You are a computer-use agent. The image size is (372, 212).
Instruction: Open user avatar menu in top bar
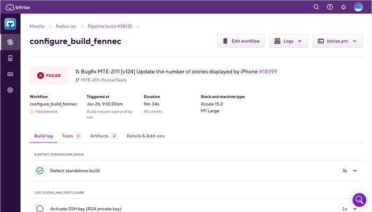pos(358,7)
